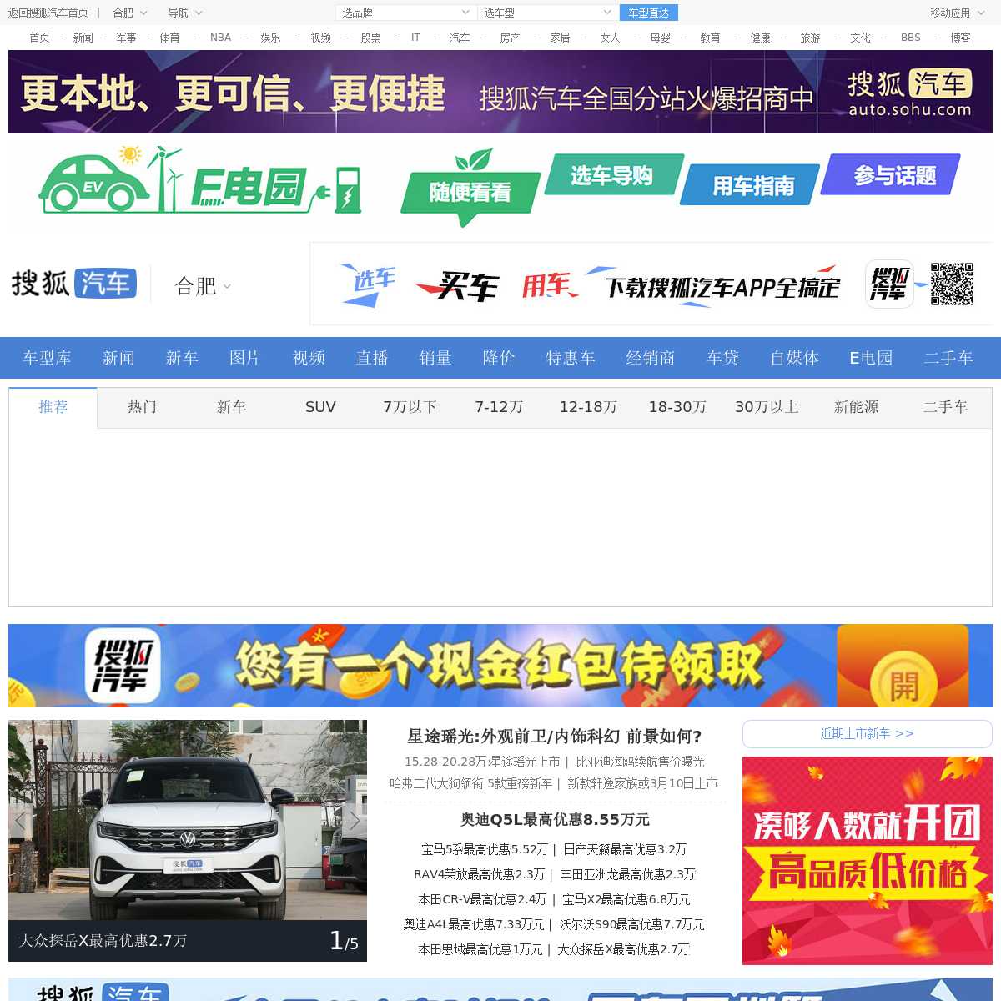
Task: Open 经销商 in blue navigation bar
Action: pos(651,358)
